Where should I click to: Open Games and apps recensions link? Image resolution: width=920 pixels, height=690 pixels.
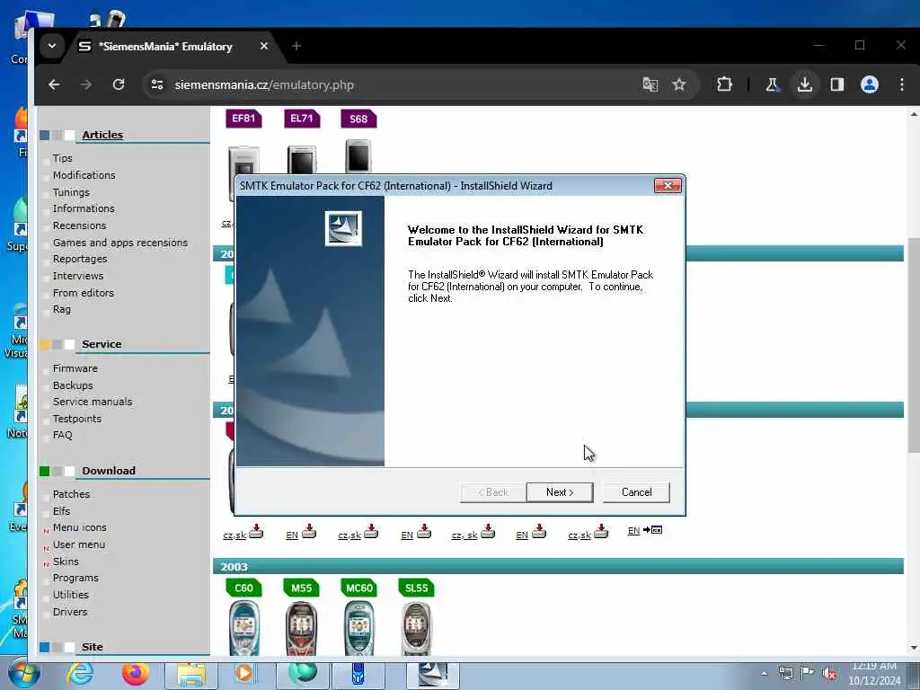point(120,243)
